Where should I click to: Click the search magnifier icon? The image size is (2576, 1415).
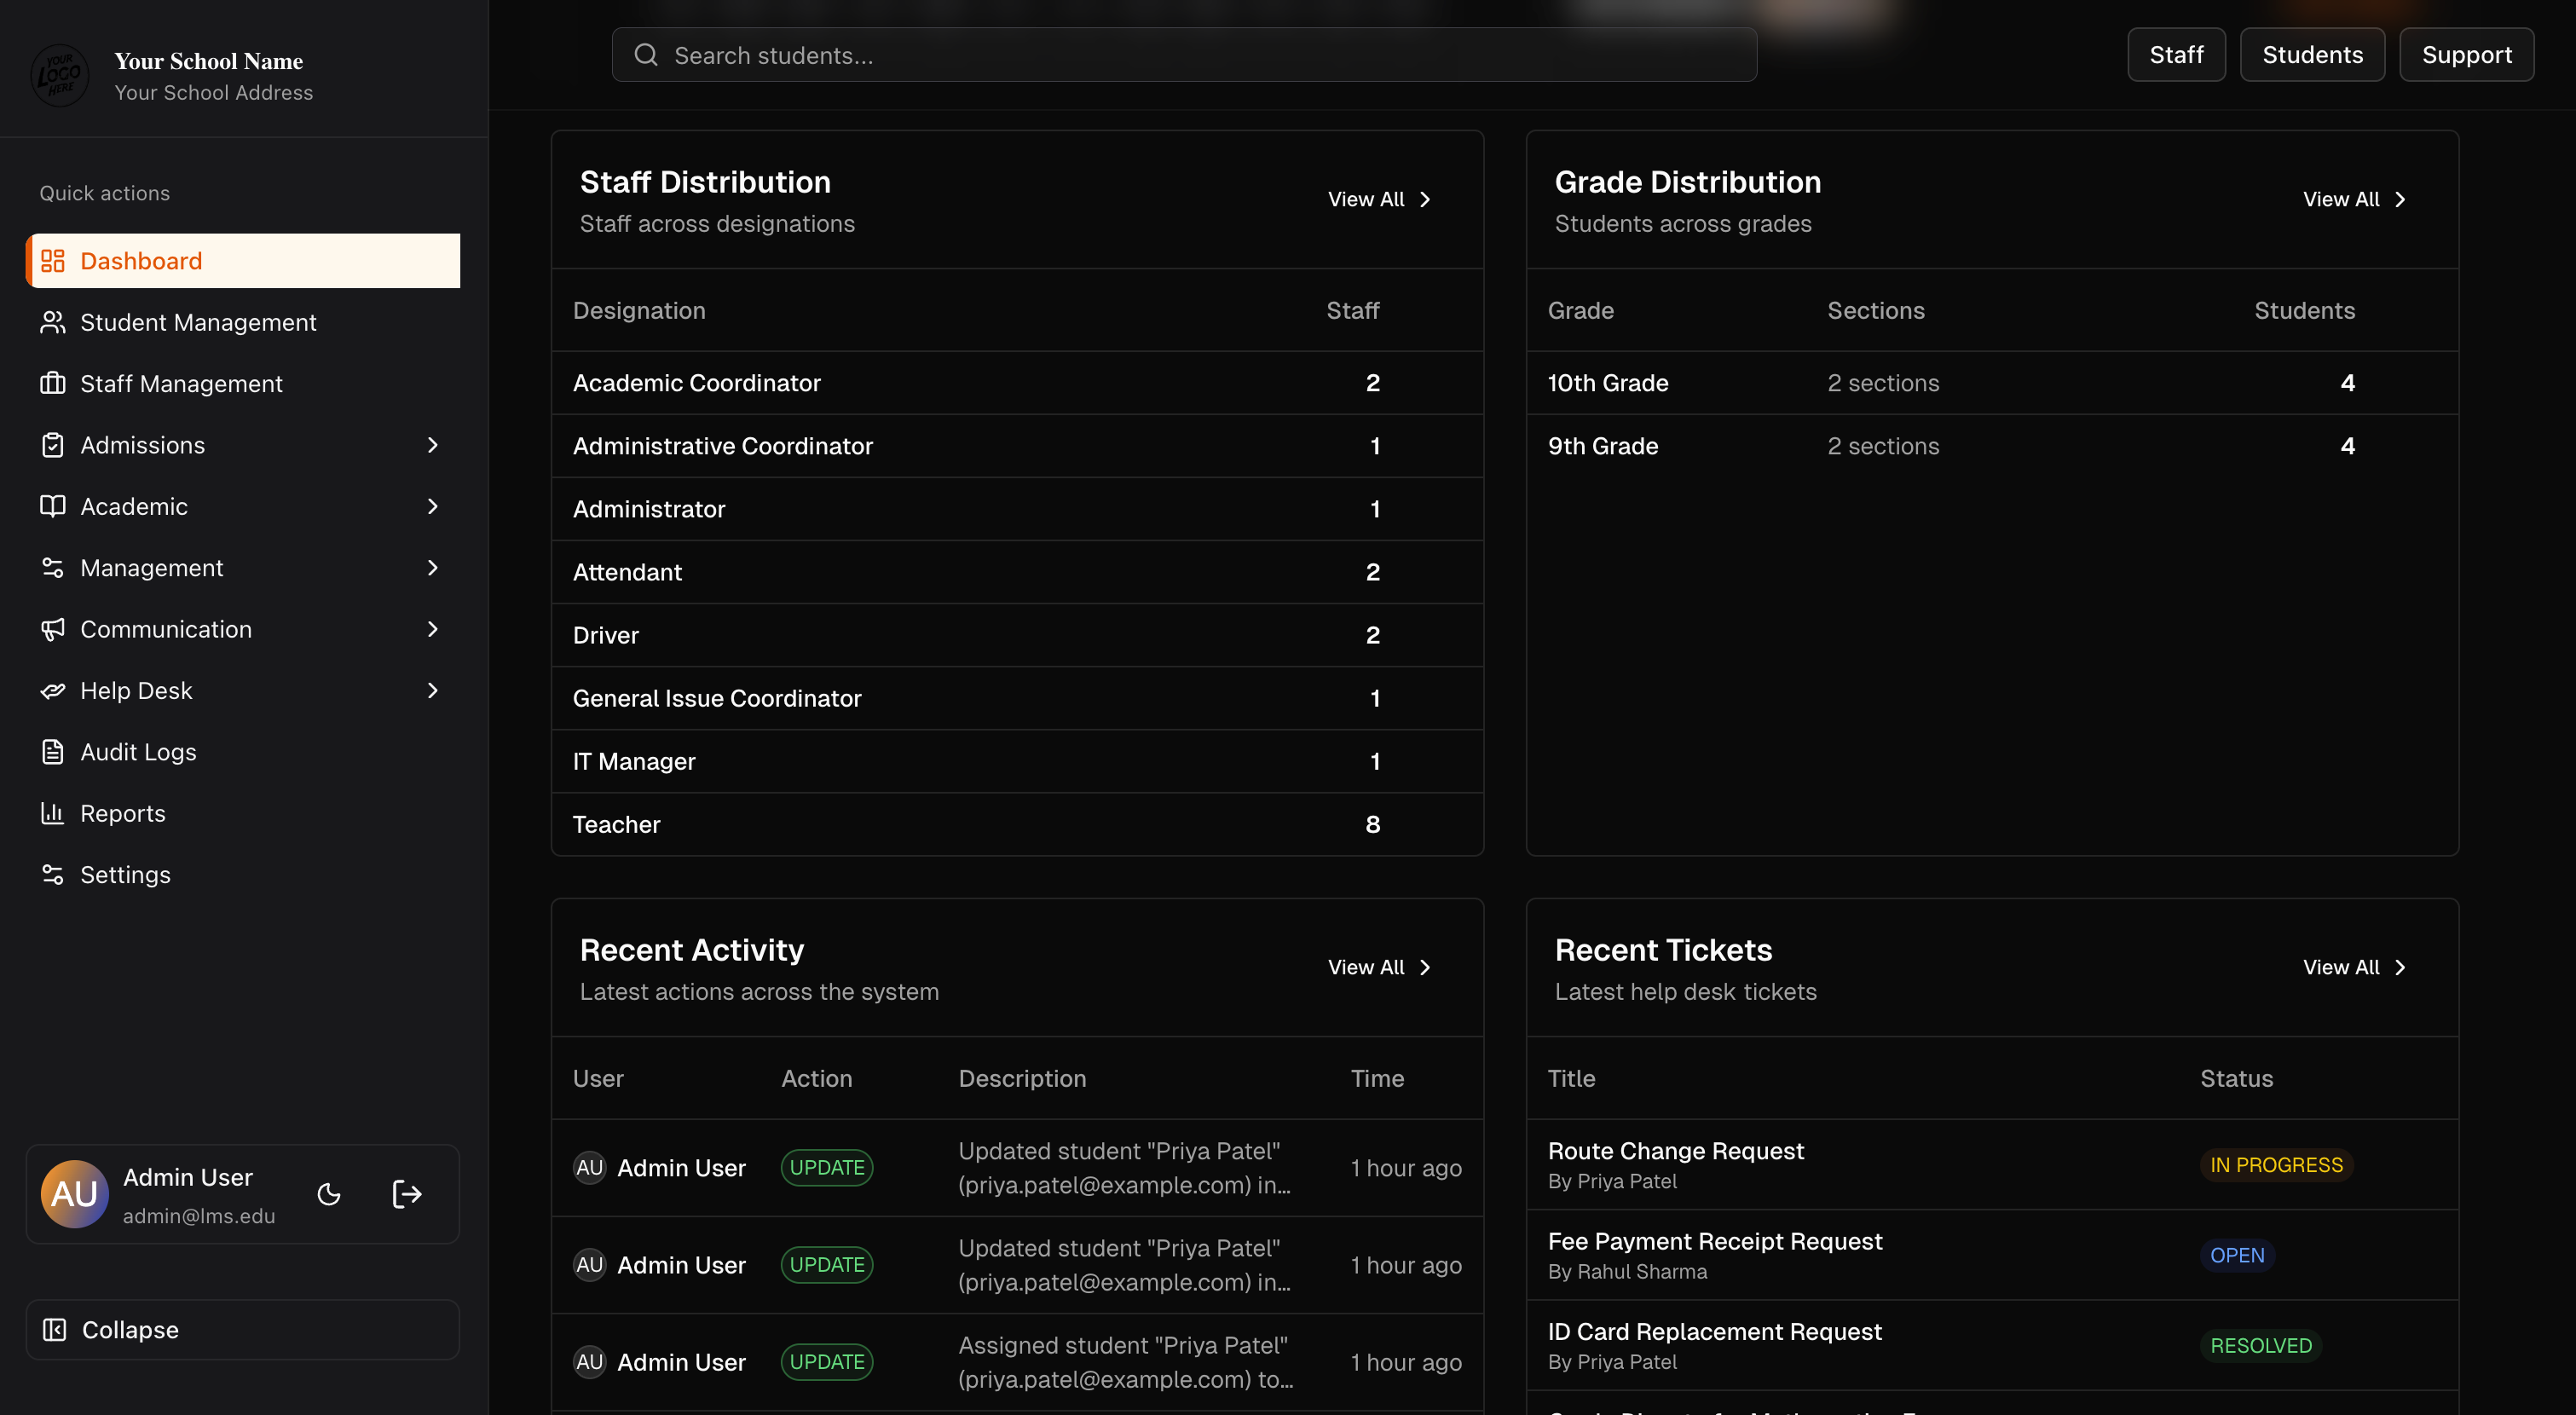646,55
